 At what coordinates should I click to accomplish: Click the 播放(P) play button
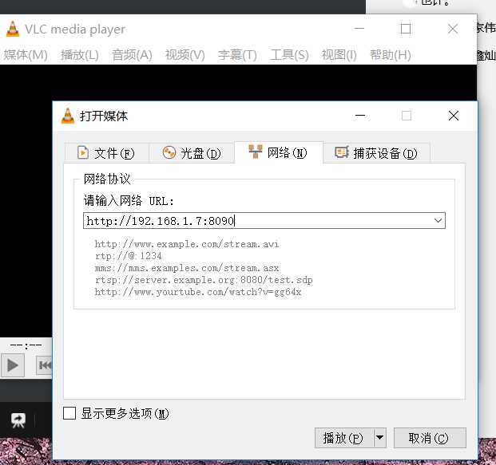click(344, 438)
